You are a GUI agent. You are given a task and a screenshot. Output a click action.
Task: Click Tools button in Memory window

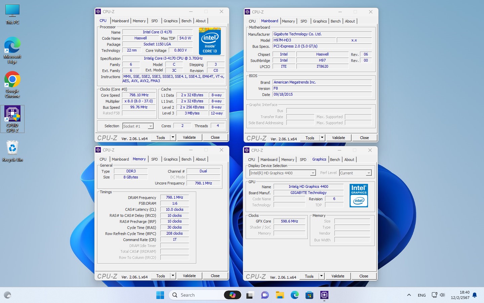point(161,276)
